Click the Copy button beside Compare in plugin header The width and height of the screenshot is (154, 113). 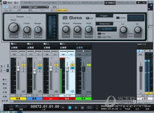pyautogui.click(x=31, y=10)
